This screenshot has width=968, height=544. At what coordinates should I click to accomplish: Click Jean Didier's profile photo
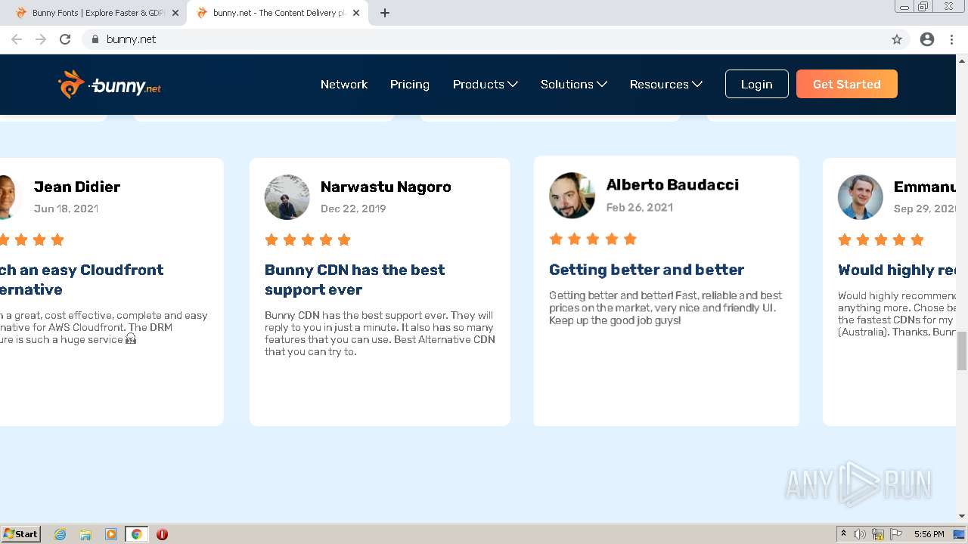coord(8,197)
